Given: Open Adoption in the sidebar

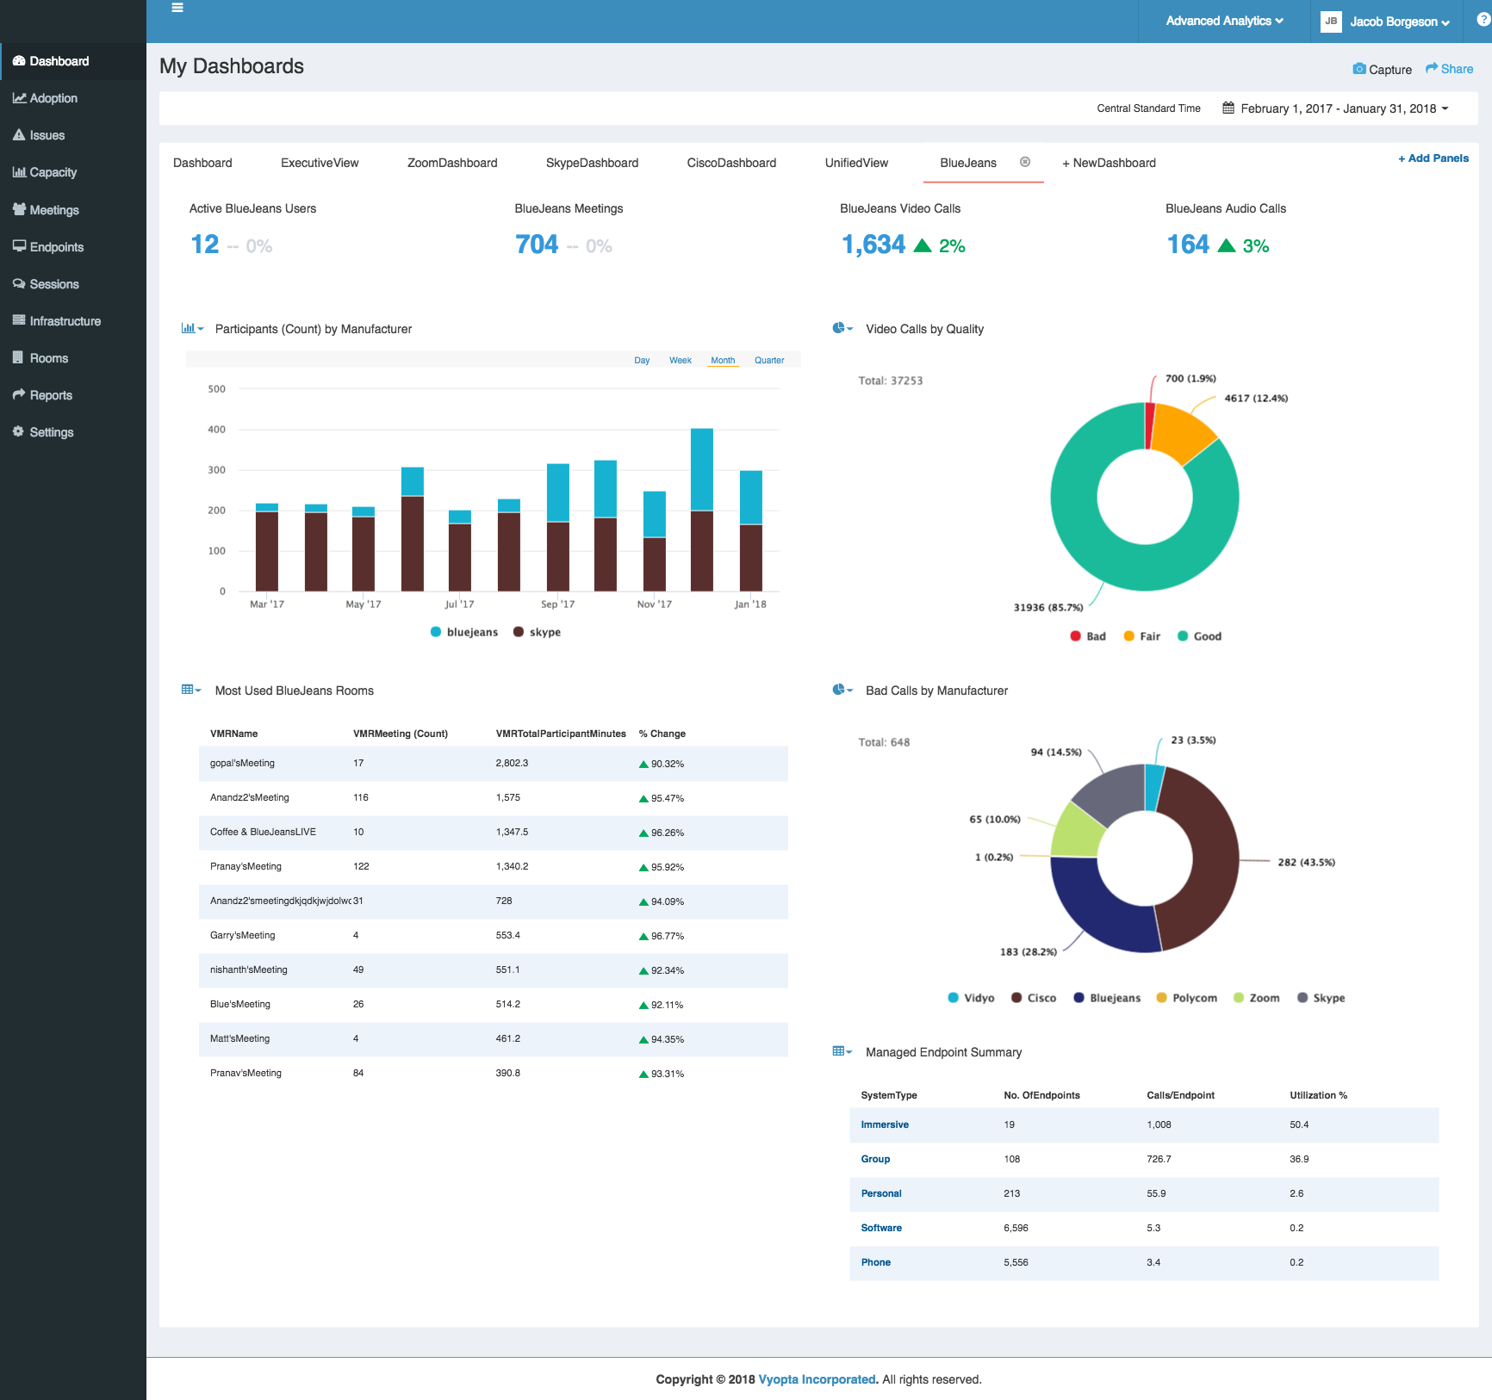Looking at the screenshot, I should tap(73, 98).
